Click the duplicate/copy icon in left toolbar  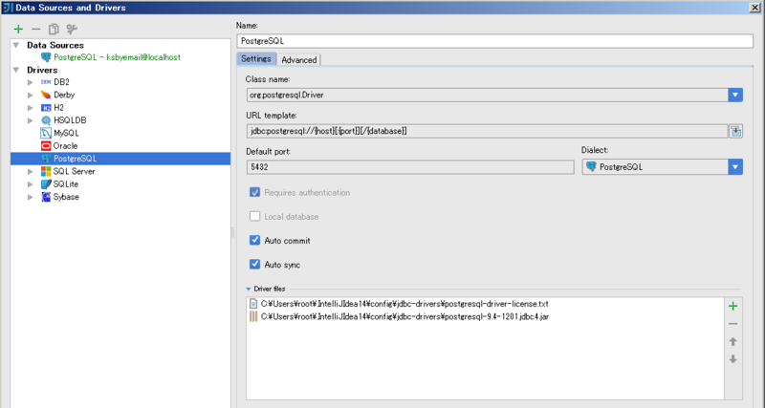54,30
